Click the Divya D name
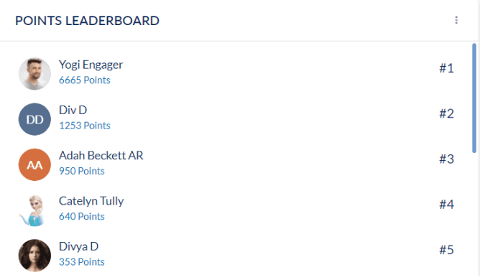This screenshot has width=480, height=280. [78, 247]
